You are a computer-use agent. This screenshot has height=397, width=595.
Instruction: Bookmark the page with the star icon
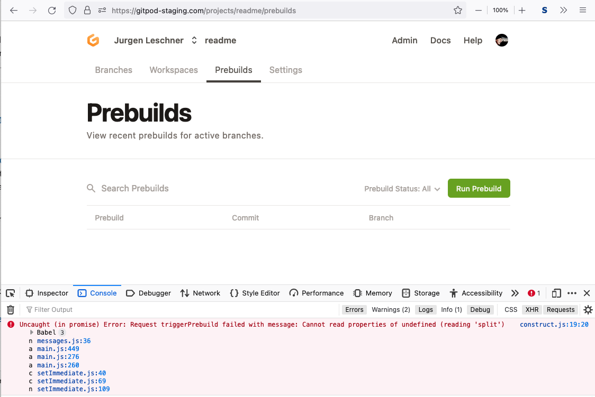coord(457,10)
